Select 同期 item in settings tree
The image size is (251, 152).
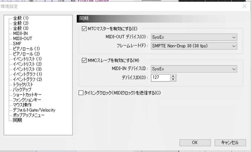click(x=17, y=120)
